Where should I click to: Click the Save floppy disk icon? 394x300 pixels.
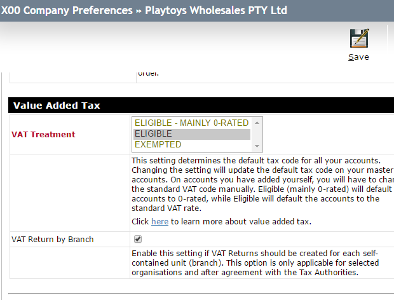[x=359, y=38]
